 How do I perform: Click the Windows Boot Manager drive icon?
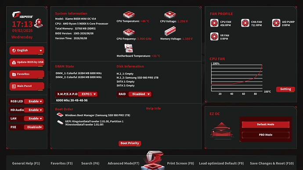pos(60,115)
